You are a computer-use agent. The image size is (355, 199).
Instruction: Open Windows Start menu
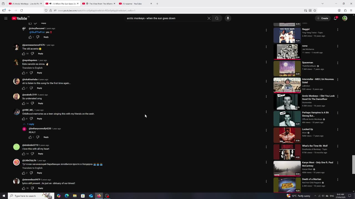pos(4,196)
